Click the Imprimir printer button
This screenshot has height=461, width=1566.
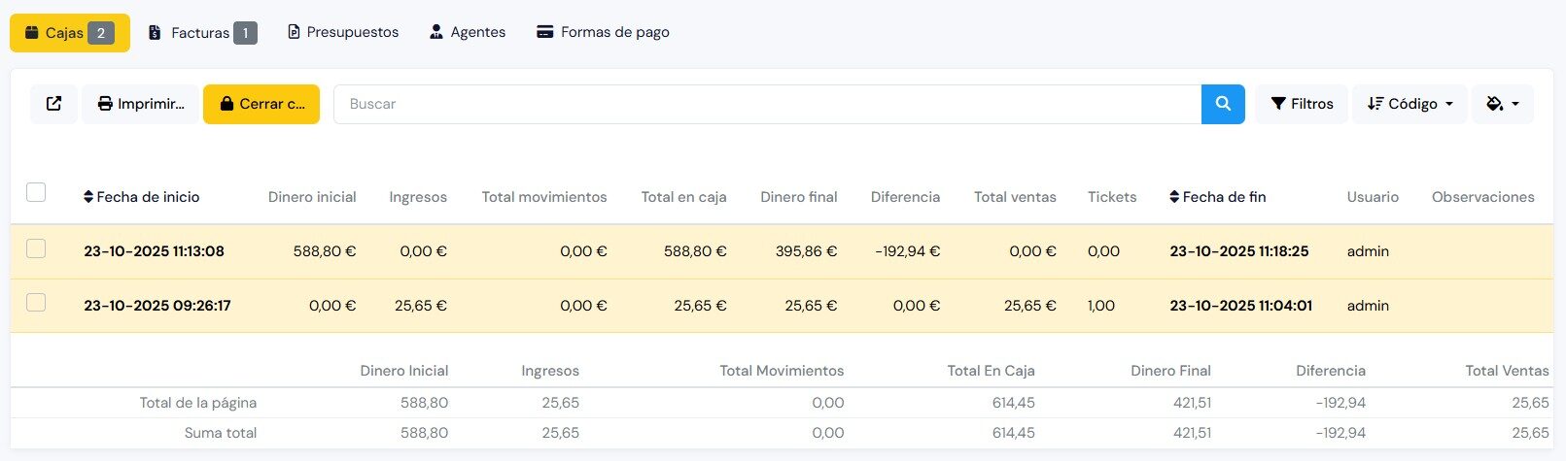[141, 104]
